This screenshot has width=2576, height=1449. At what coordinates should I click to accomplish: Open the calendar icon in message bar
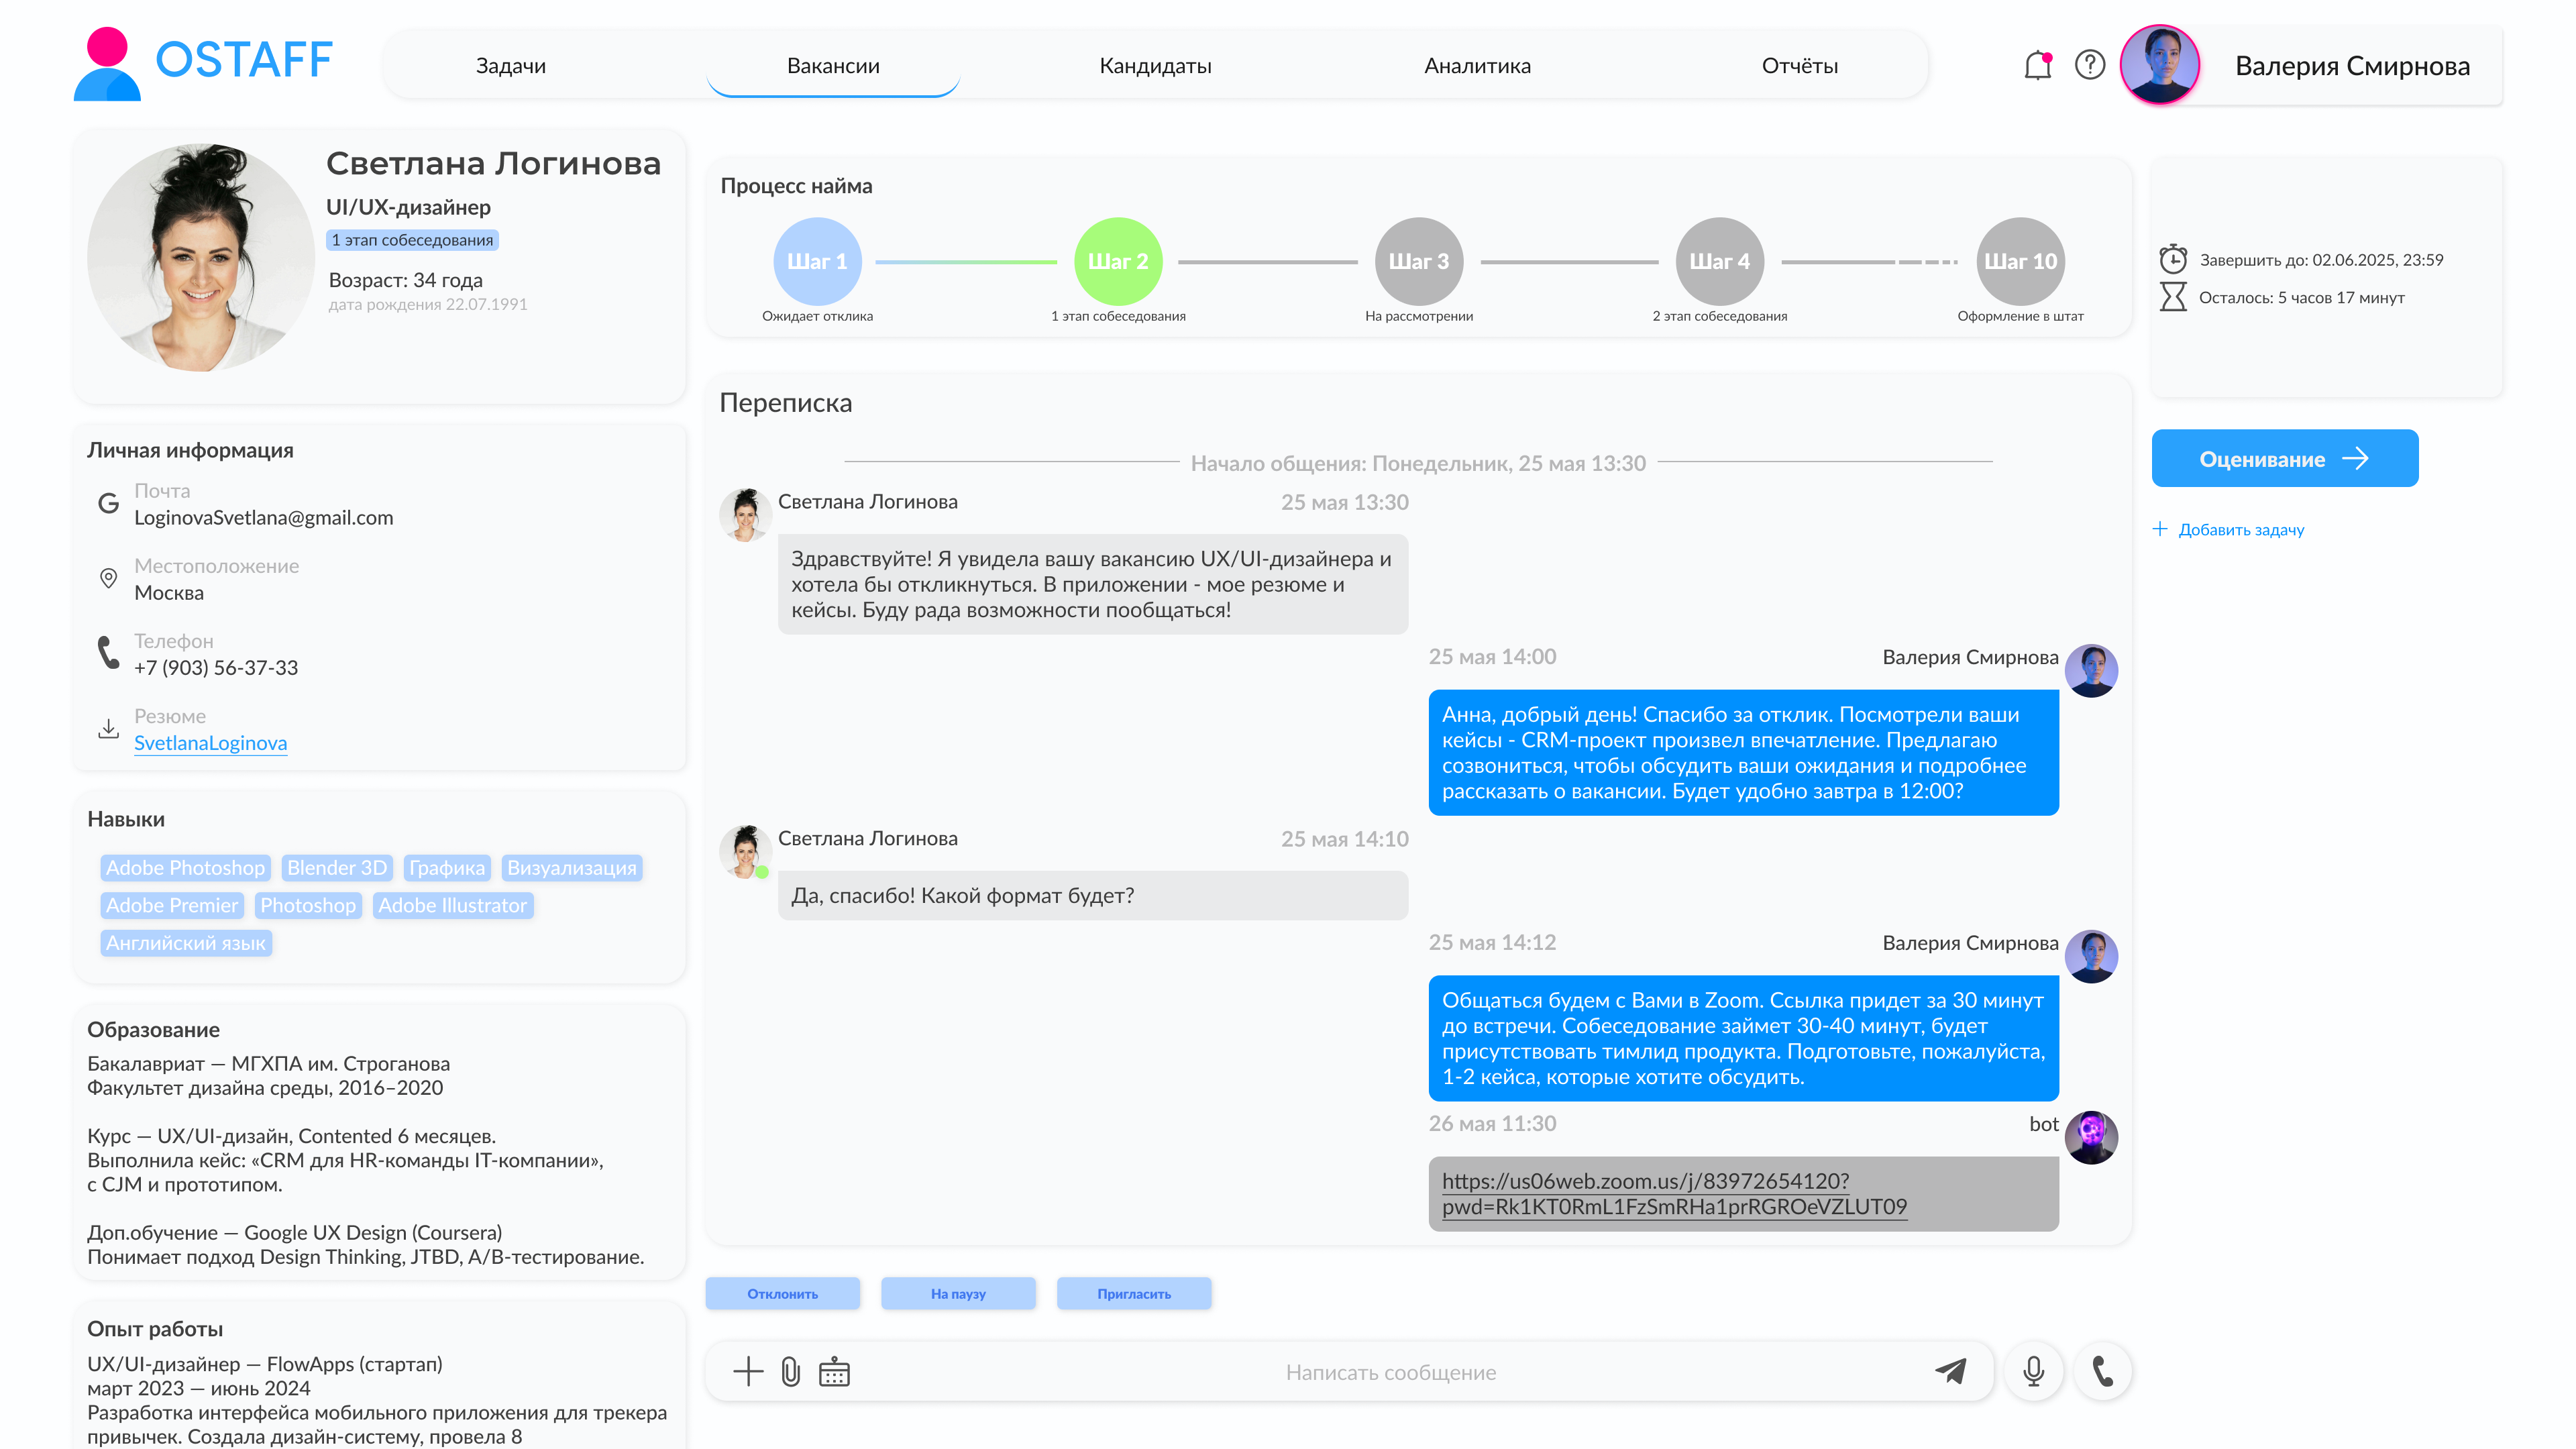tap(834, 1372)
